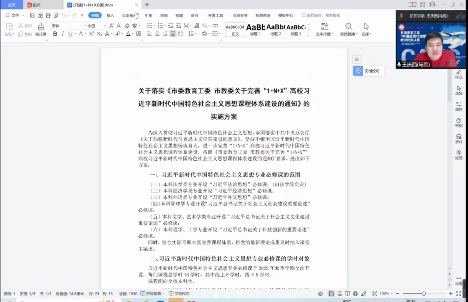Click the save icon in quick toolbar
Screen dimensions: 468x302
pos(32,15)
